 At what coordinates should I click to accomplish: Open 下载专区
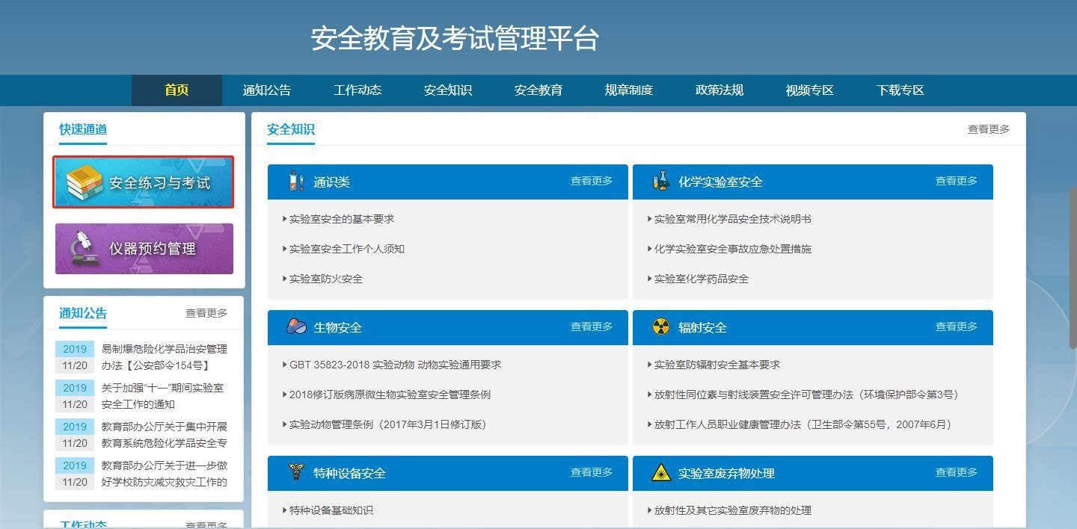(899, 90)
